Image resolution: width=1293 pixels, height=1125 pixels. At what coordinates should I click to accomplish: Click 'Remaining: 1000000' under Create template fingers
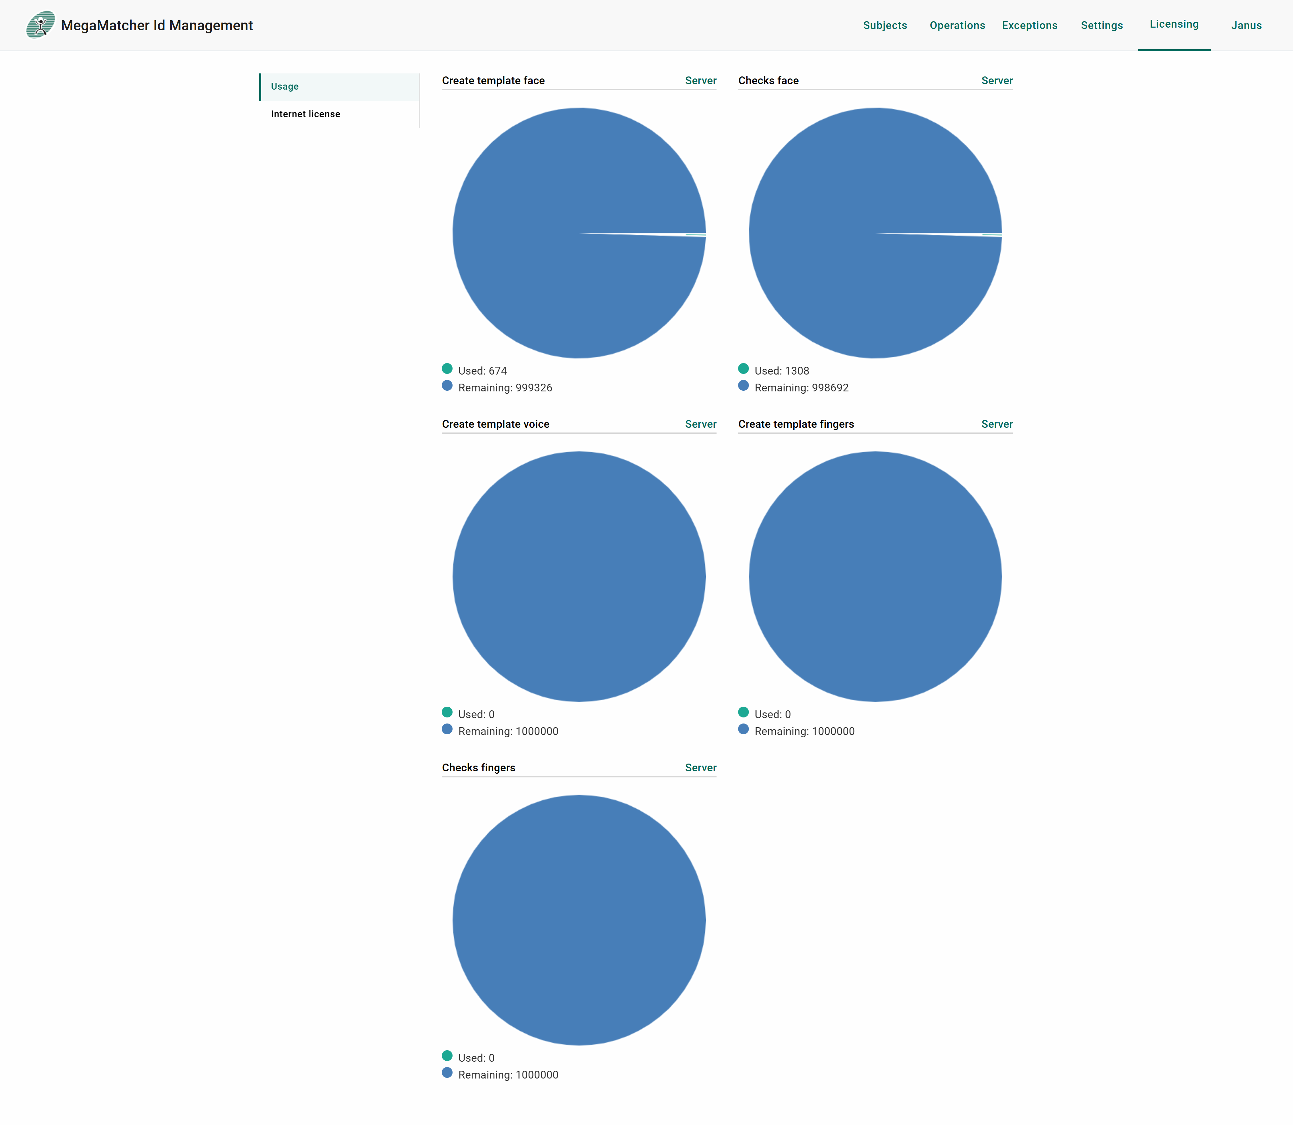coord(805,731)
